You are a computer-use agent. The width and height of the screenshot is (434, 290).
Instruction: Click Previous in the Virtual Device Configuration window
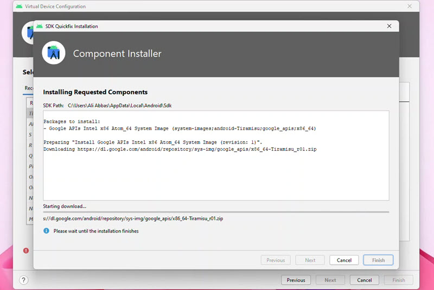click(296, 280)
